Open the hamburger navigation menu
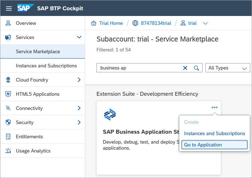The height and width of the screenshot is (178, 252). click(9, 9)
